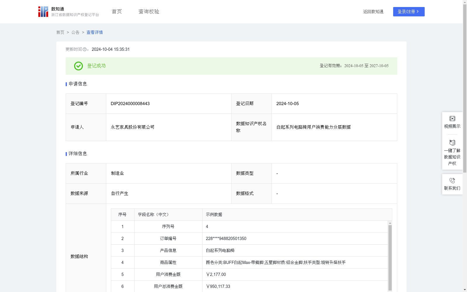The width and height of the screenshot is (467, 292).
Task: Click help icon next to 更新时间
Action: tap(85, 50)
